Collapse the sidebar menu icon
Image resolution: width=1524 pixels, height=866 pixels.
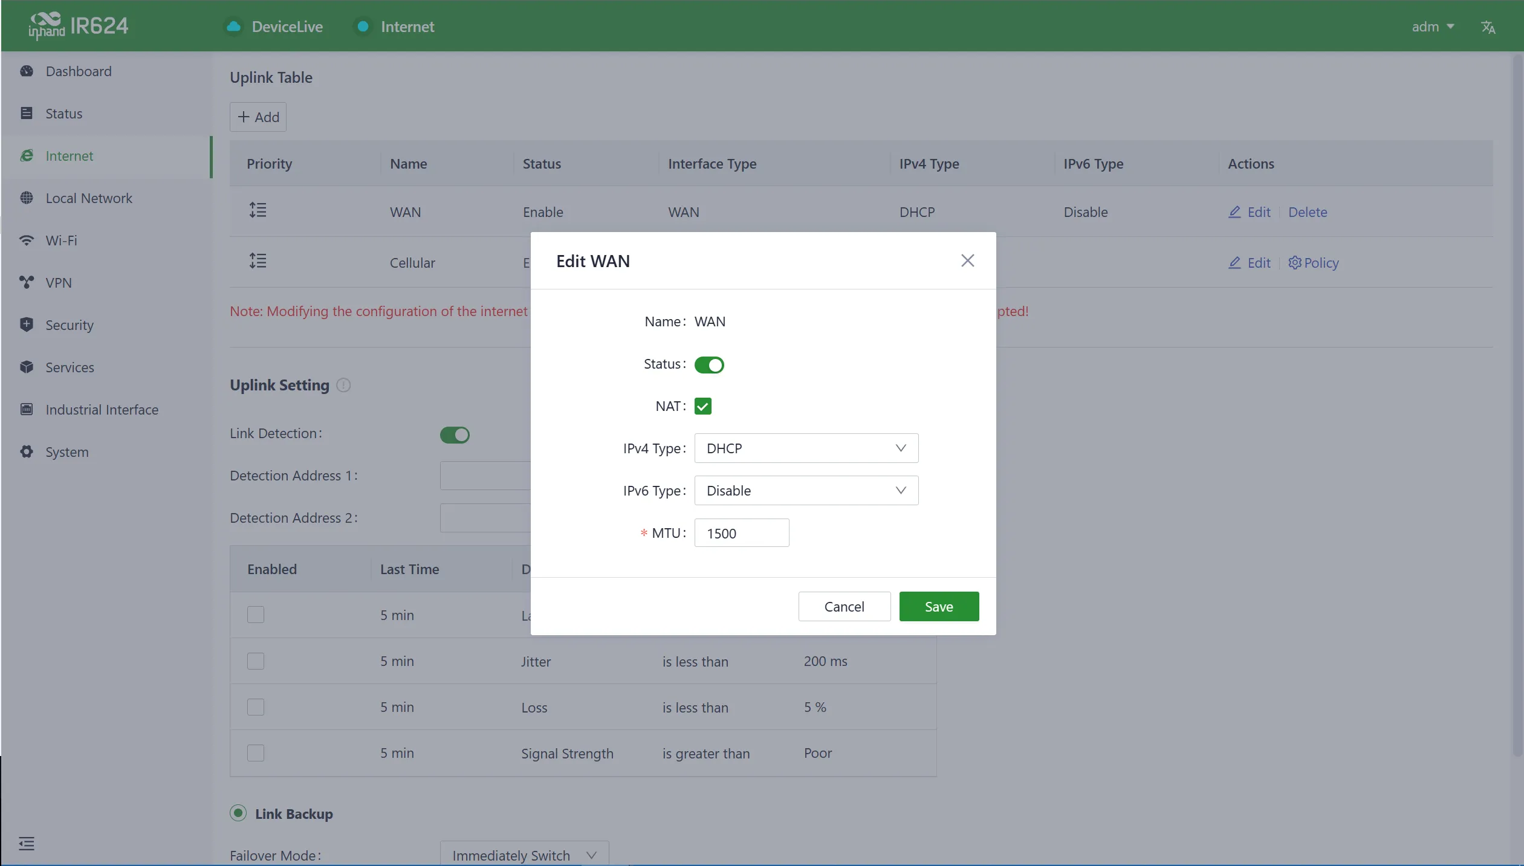coord(27,844)
